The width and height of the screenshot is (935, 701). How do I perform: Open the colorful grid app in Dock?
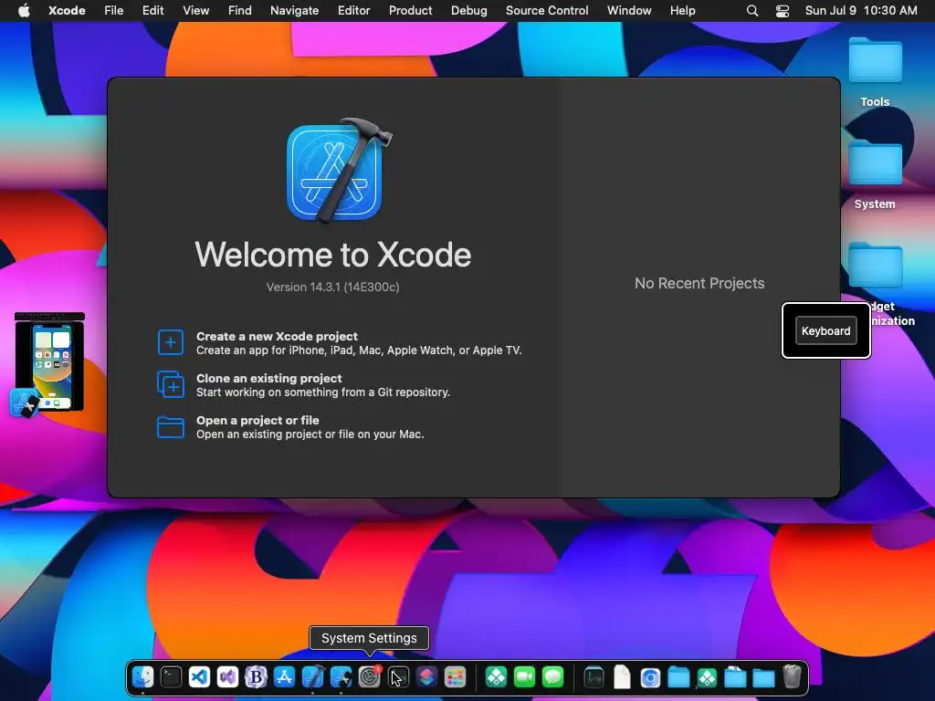[455, 677]
